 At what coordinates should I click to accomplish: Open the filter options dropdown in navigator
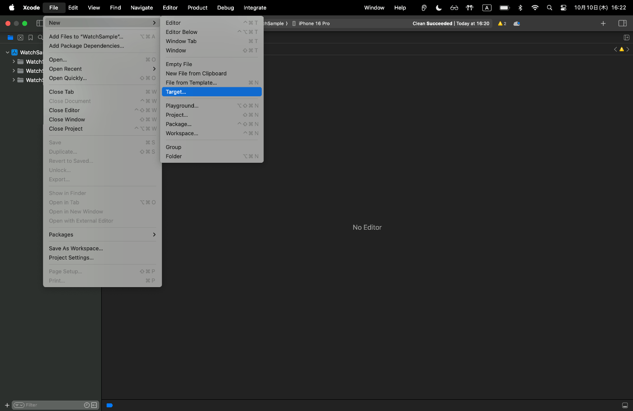point(19,405)
